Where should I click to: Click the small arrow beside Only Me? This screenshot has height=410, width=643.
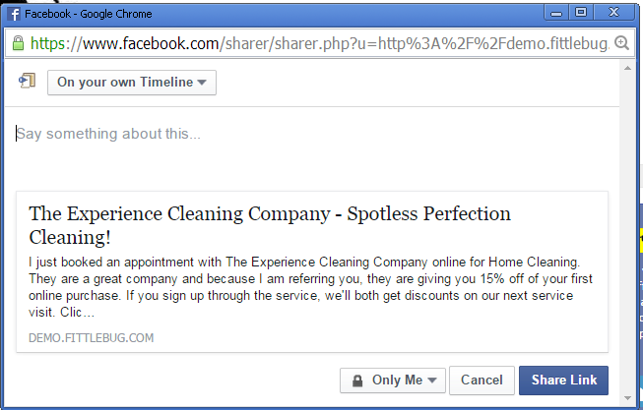point(432,381)
